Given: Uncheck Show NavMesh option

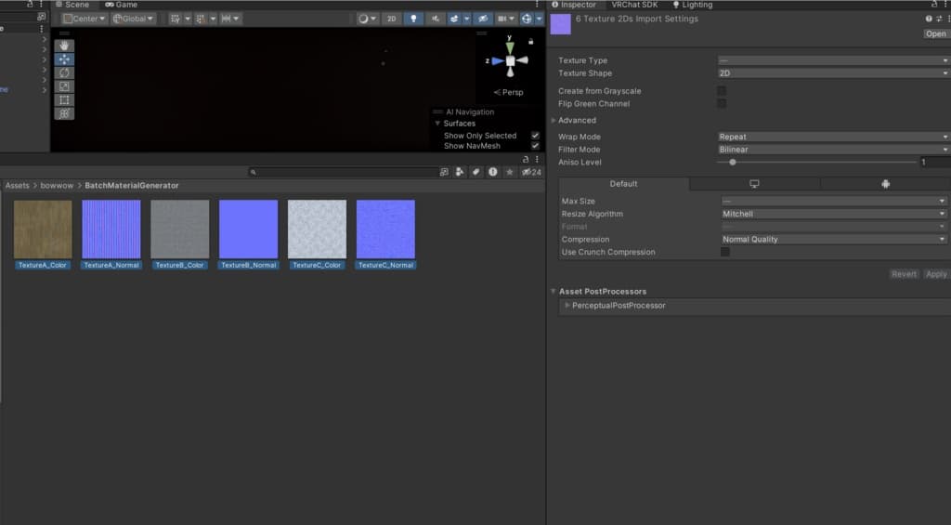Looking at the screenshot, I should [535, 146].
